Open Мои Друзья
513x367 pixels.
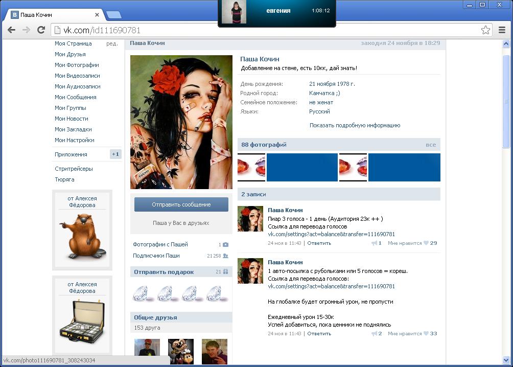tap(70, 54)
